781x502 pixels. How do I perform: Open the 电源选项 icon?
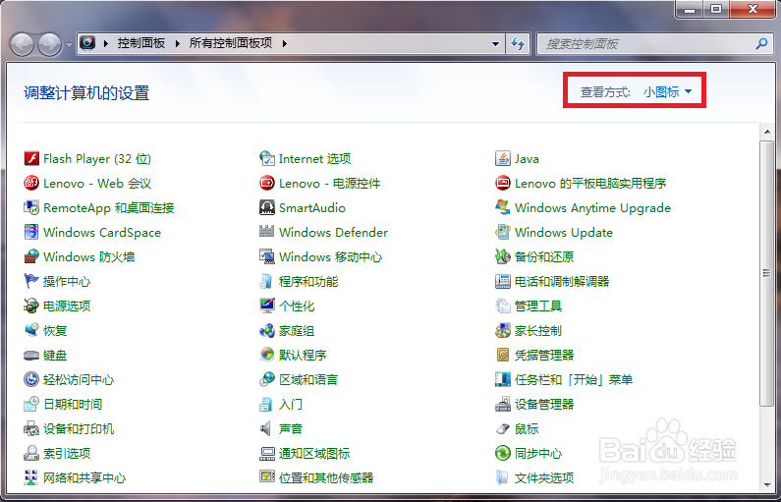coord(31,306)
